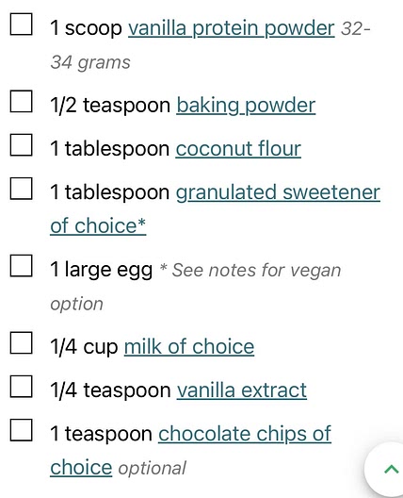Tap the scroll-to-top chevron button
The width and height of the screenshot is (403, 498).
click(391, 469)
